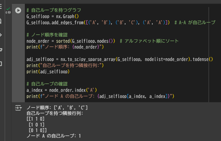Click the comment '# A-A が自己ループ'
The height and width of the screenshot is (141, 221).
click(x=195, y=22)
